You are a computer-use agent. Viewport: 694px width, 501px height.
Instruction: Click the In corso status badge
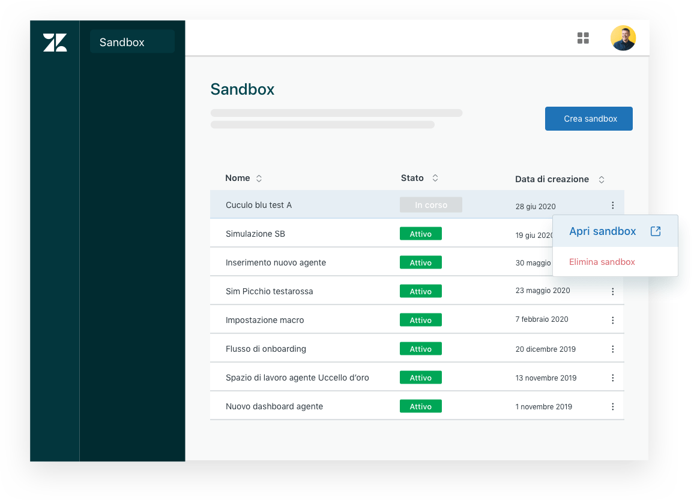click(430, 204)
